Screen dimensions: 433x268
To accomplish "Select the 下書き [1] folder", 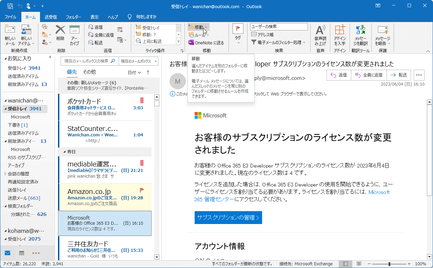I will coord(18,125).
